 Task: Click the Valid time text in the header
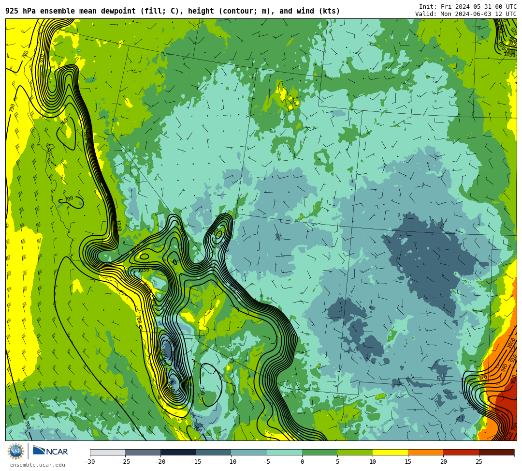tap(466, 14)
